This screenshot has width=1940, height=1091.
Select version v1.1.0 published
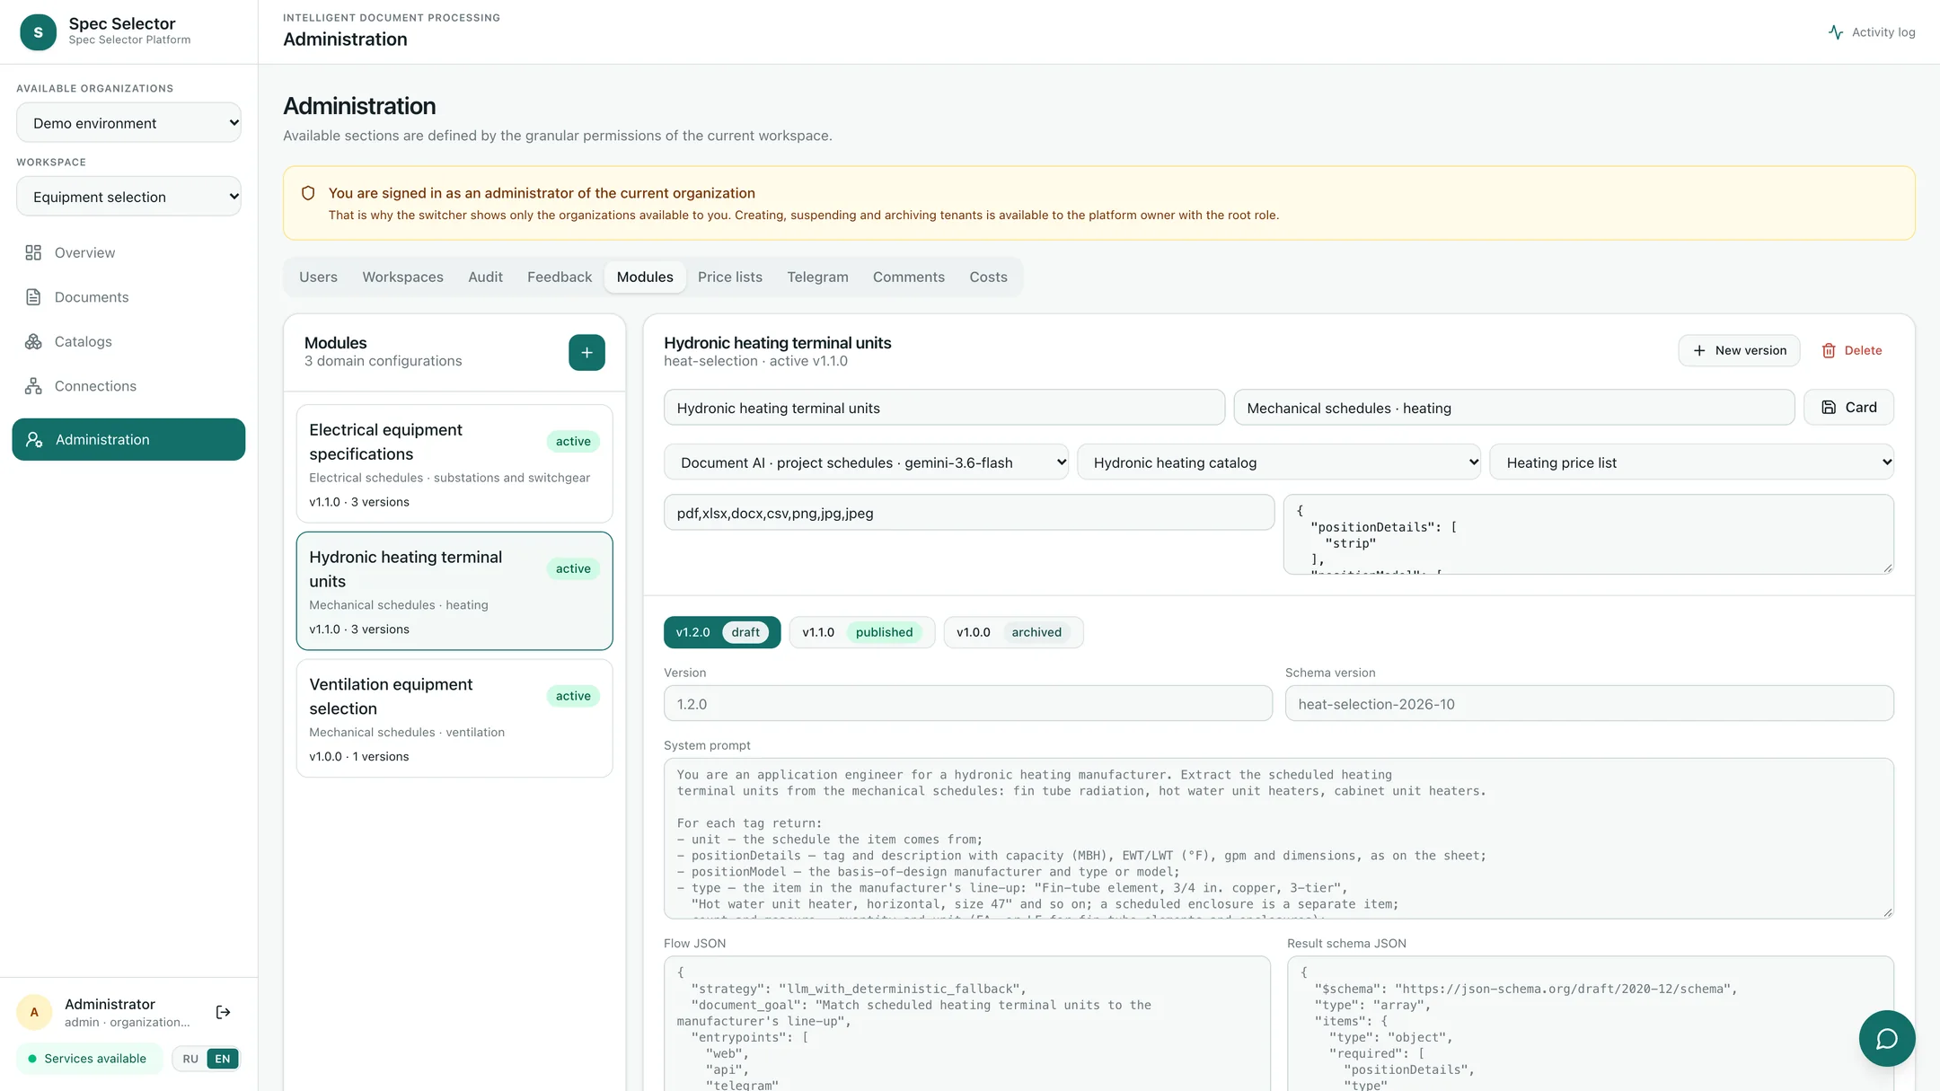pyautogui.click(x=861, y=632)
